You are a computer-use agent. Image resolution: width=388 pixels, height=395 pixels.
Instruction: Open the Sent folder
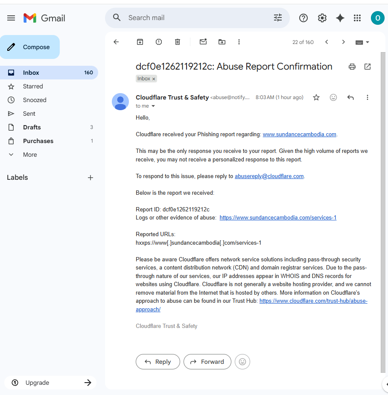49,114
